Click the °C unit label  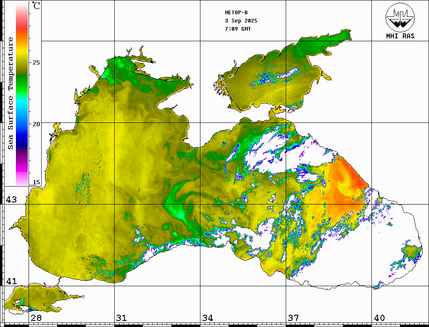[x=36, y=5]
